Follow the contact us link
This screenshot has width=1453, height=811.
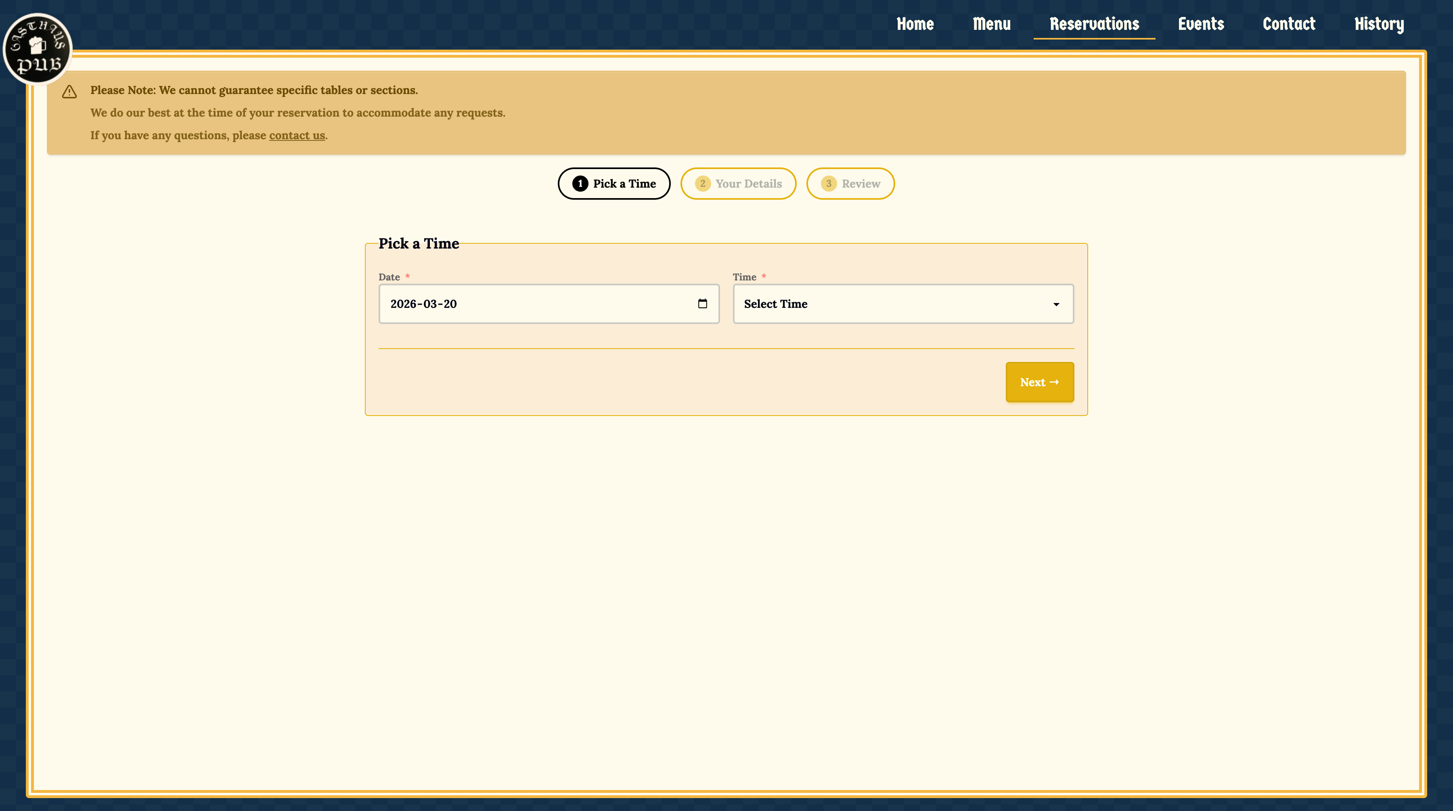[297, 135]
